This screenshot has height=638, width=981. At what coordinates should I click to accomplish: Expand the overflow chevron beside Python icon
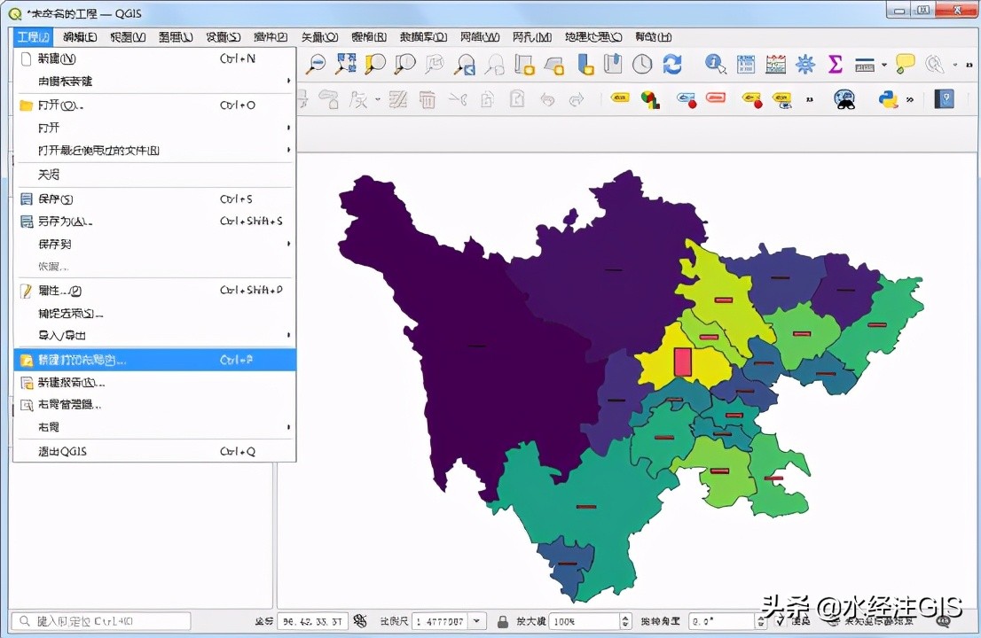click(910, 99)
